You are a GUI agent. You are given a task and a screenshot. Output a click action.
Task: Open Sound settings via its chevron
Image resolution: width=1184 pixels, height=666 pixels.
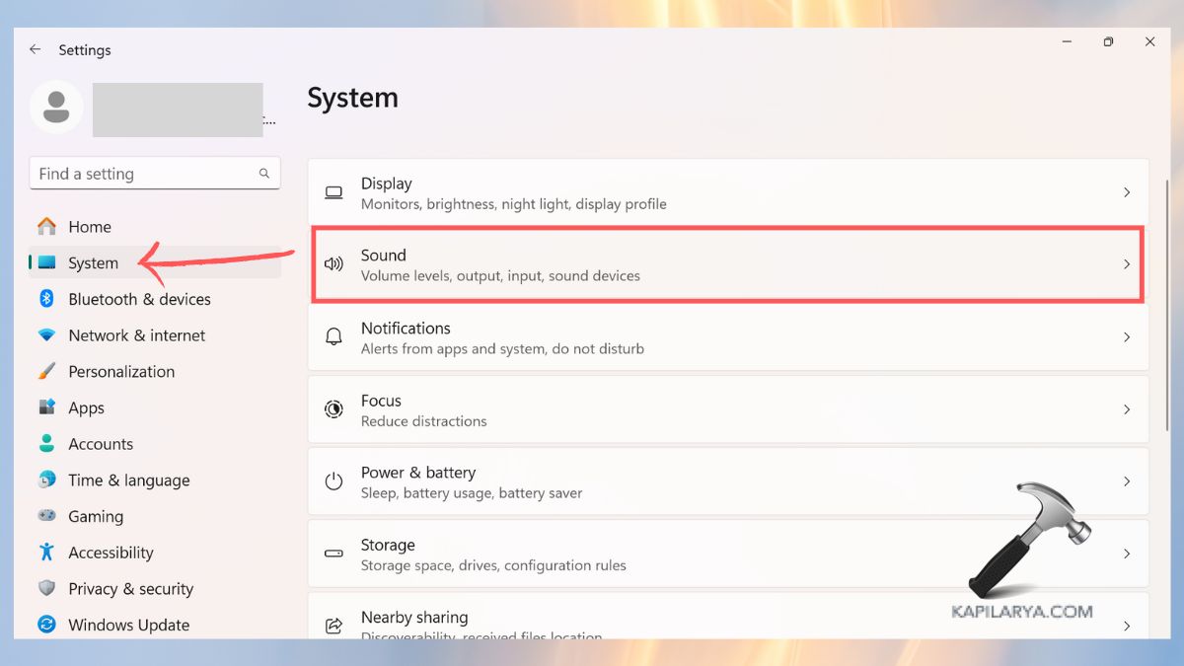(1127, 264)
